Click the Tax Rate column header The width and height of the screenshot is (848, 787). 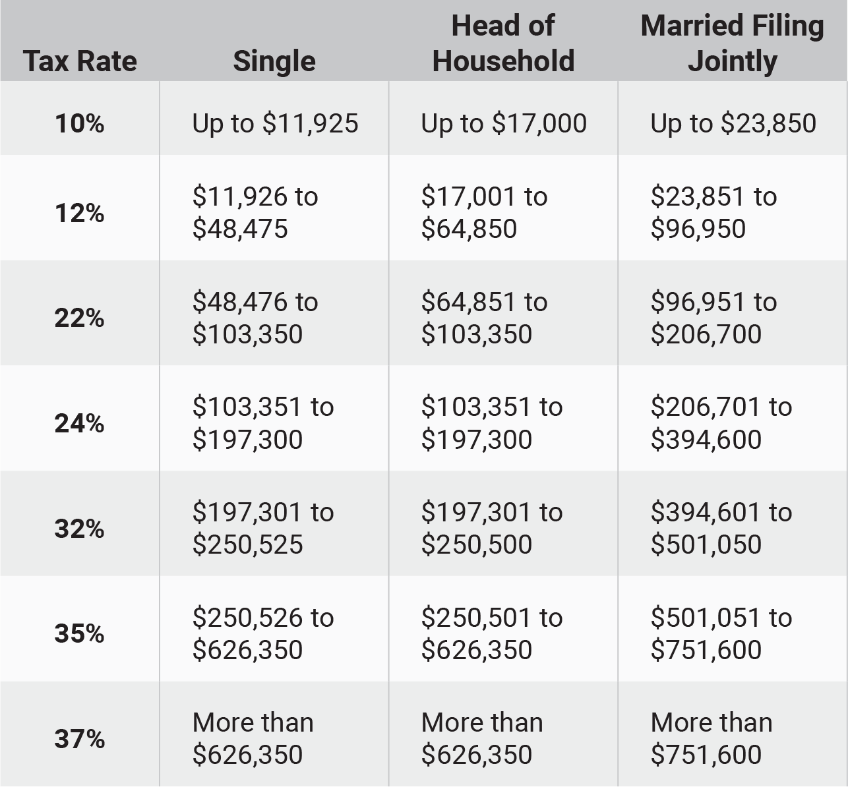pyautogui.click(x=80, y=61)
